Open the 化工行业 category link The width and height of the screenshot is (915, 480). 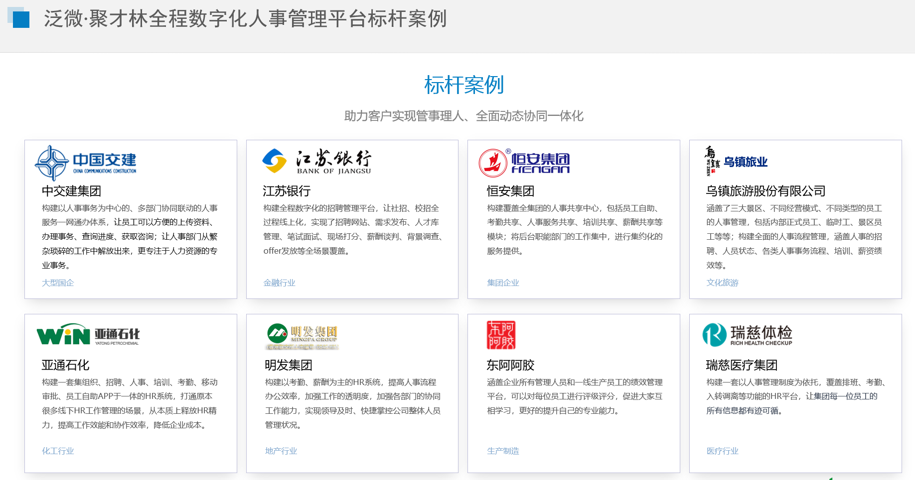(x=58, y=451)
